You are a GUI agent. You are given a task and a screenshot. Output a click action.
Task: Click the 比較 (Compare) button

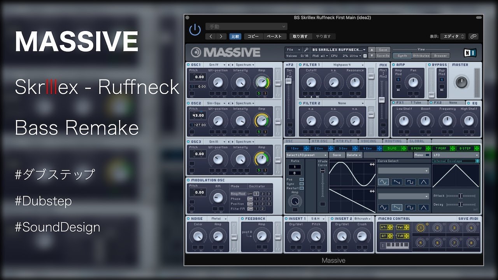point(235,37)
